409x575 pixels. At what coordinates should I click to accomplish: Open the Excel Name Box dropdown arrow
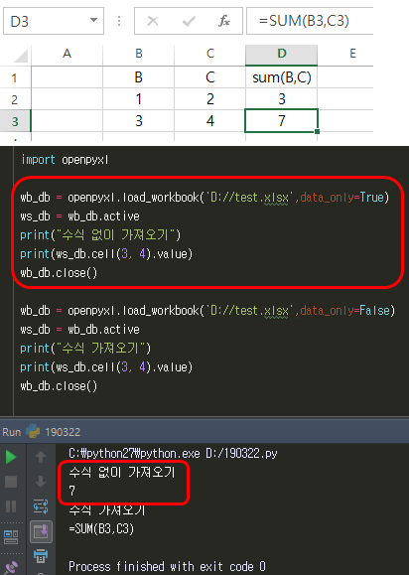click(94, 20)
